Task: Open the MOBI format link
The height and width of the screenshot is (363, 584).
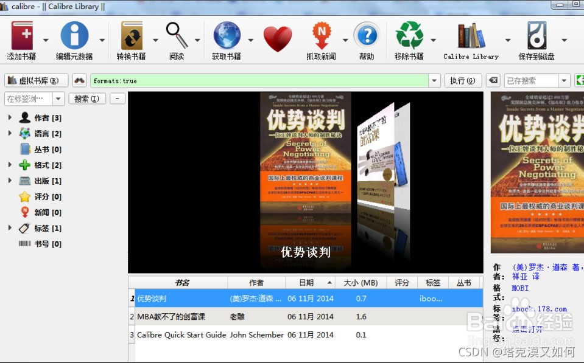Action: click(520, 288)
